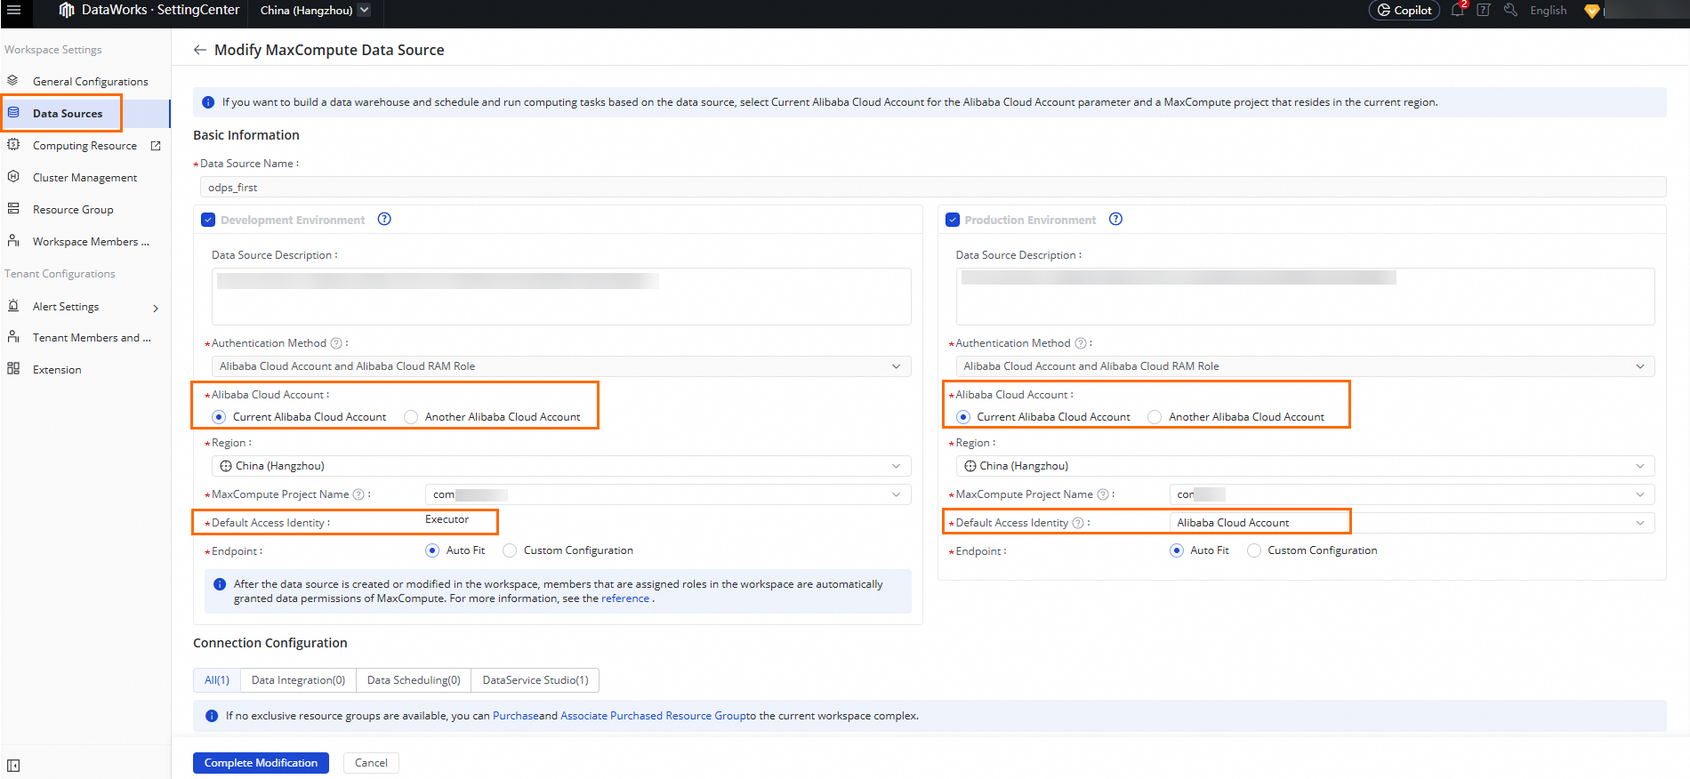1690x779 pixels.
Task: Open Resource Group in sidebar
Action: pyautogui.click(x=73, y=210)
